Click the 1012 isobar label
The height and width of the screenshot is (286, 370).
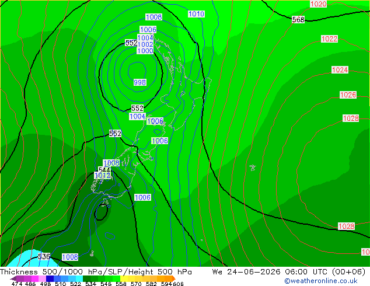coord(102,175)
